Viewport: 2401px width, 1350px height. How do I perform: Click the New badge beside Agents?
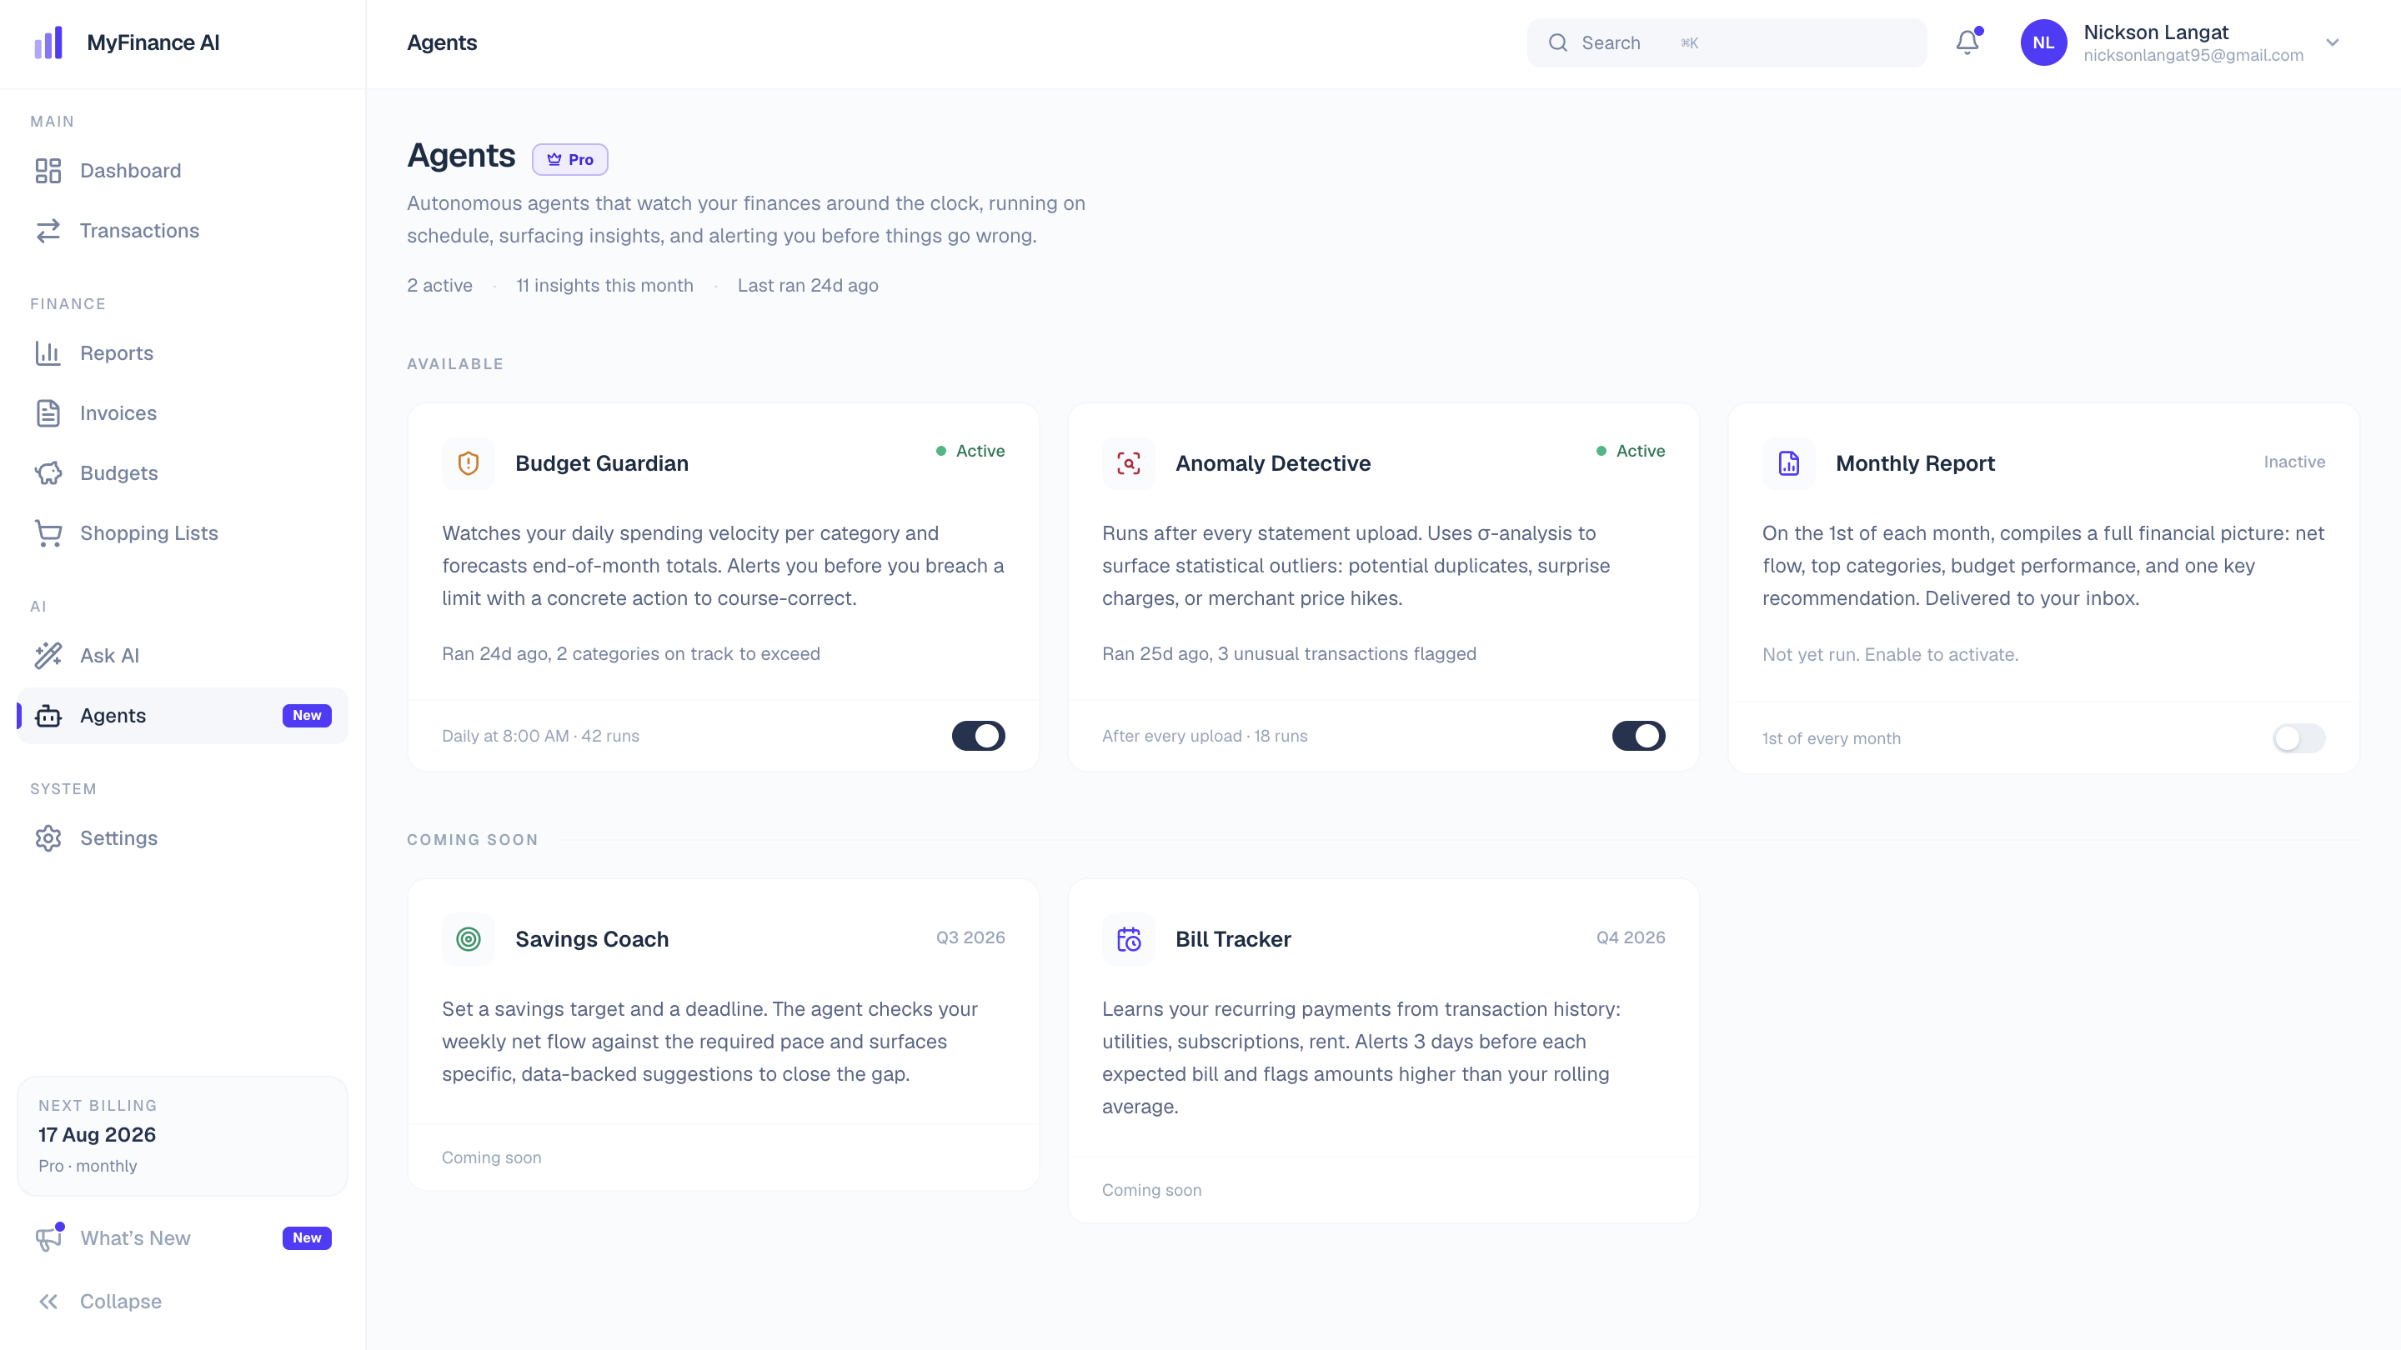[x=307, y=716]
